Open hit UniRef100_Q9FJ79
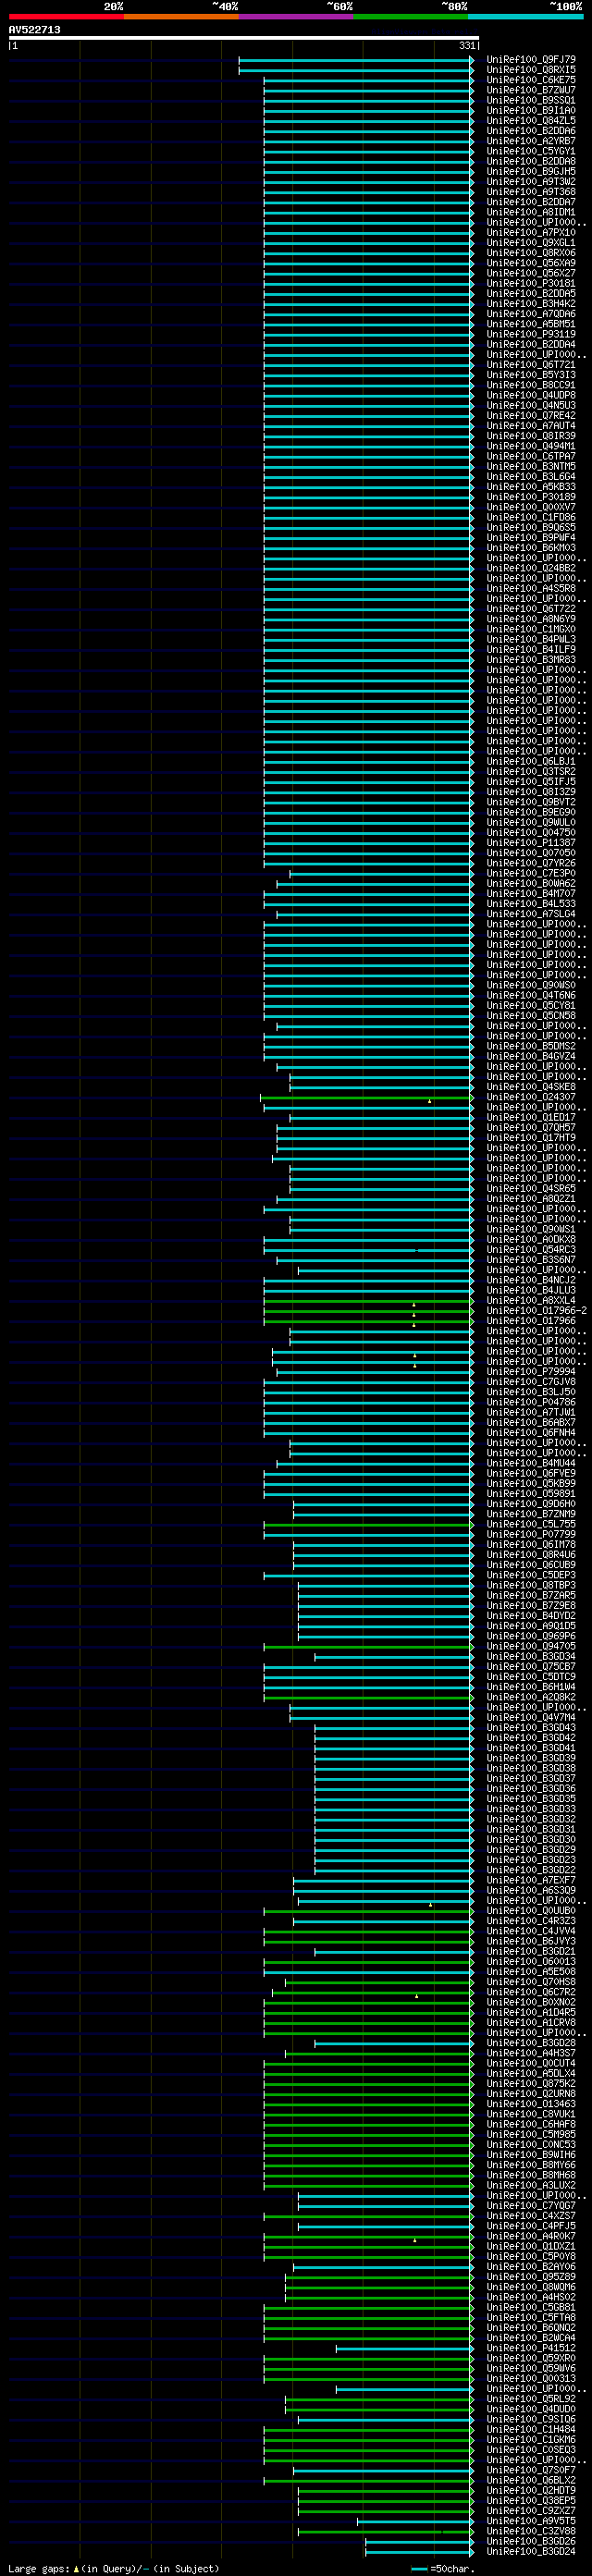Image resolution: width=592 pixels, height=2576 pixels. click(x=531, y=60)
